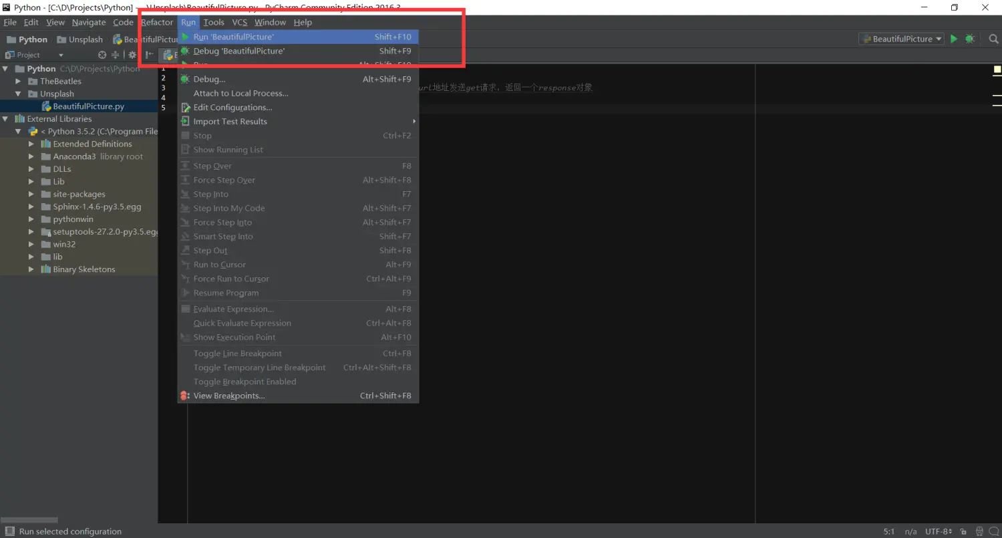
Task: Expand the Anaconda3 library root arrow
Action: pos(31,156)
